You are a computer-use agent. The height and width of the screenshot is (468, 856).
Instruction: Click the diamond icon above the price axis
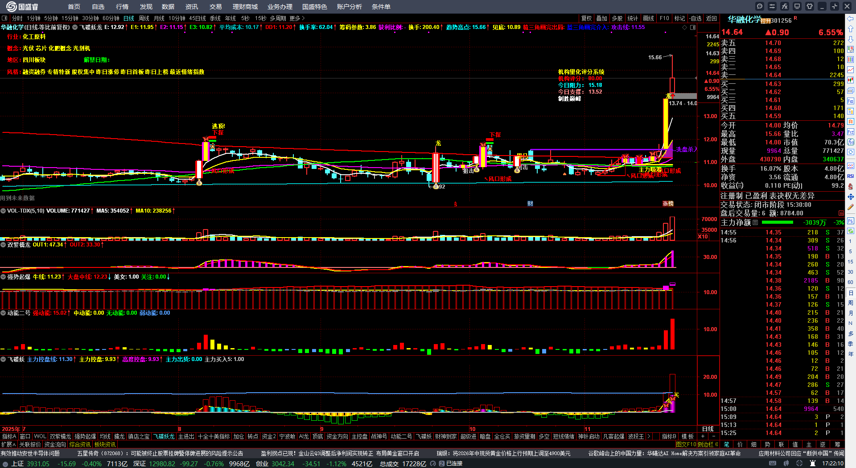click(x=685, y=27)
